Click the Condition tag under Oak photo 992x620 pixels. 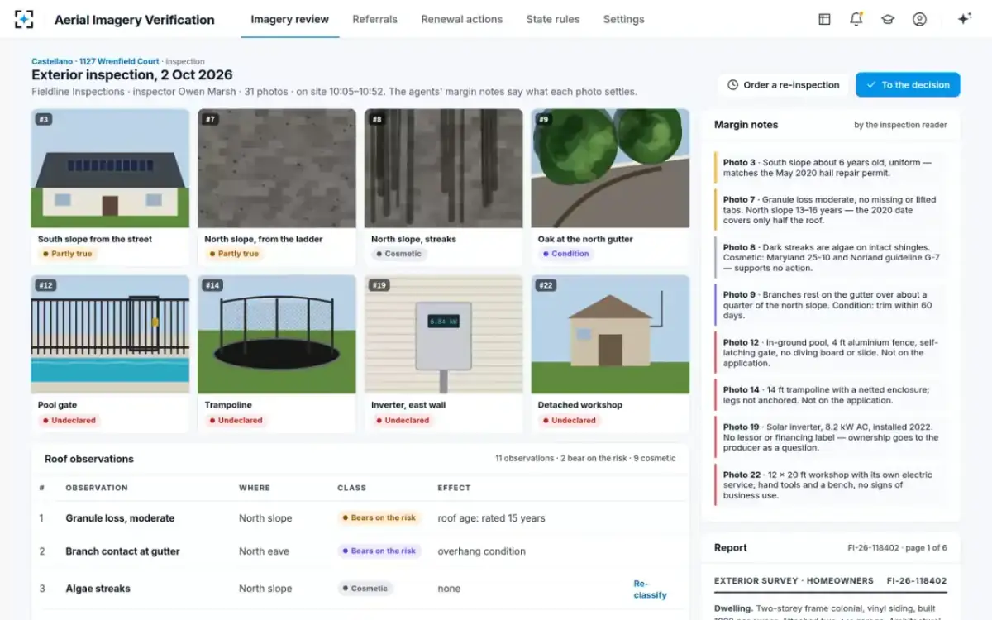(x=565, y=254)
